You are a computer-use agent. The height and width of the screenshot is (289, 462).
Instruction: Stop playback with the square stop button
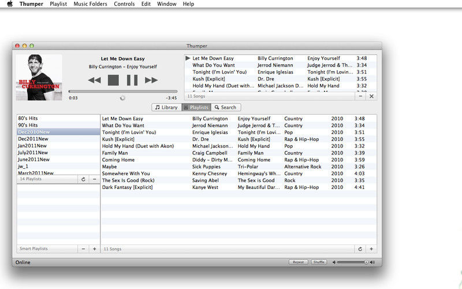pos(113,80)
